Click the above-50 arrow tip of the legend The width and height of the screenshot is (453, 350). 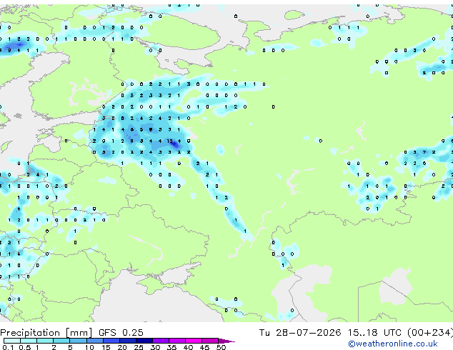pos(226,341)
